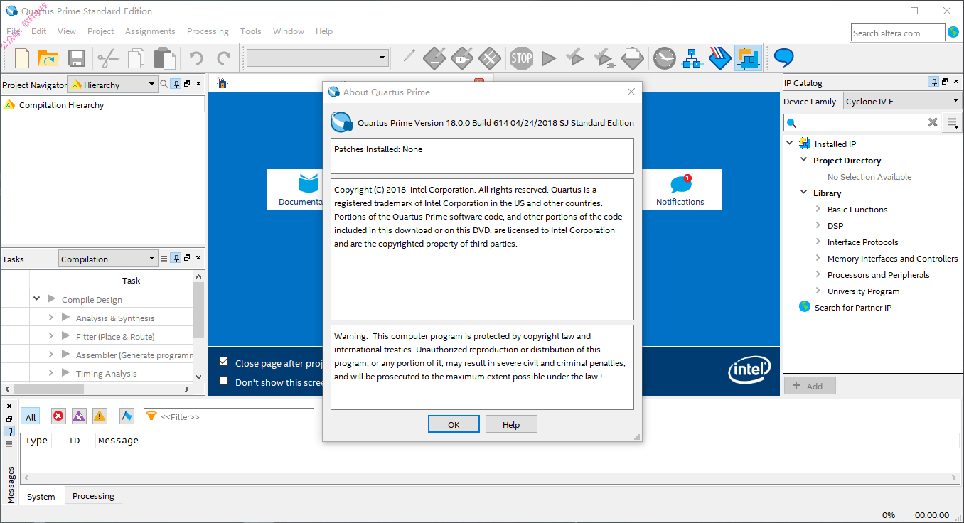
Task: Click the Start Compilation play icon
Action: pyautogui.click(x=548, y=58)
